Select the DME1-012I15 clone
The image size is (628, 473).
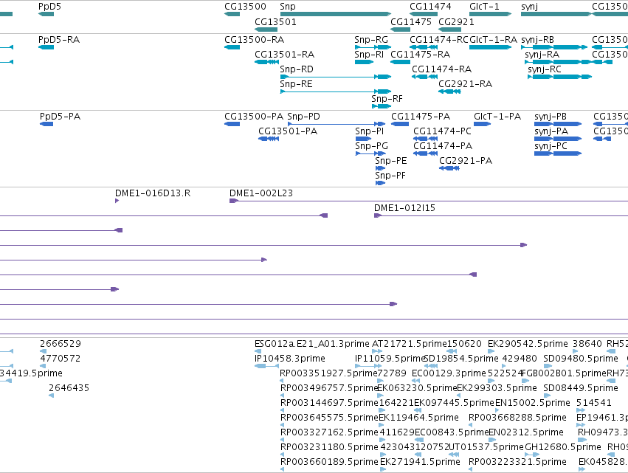tap(501, 215)
